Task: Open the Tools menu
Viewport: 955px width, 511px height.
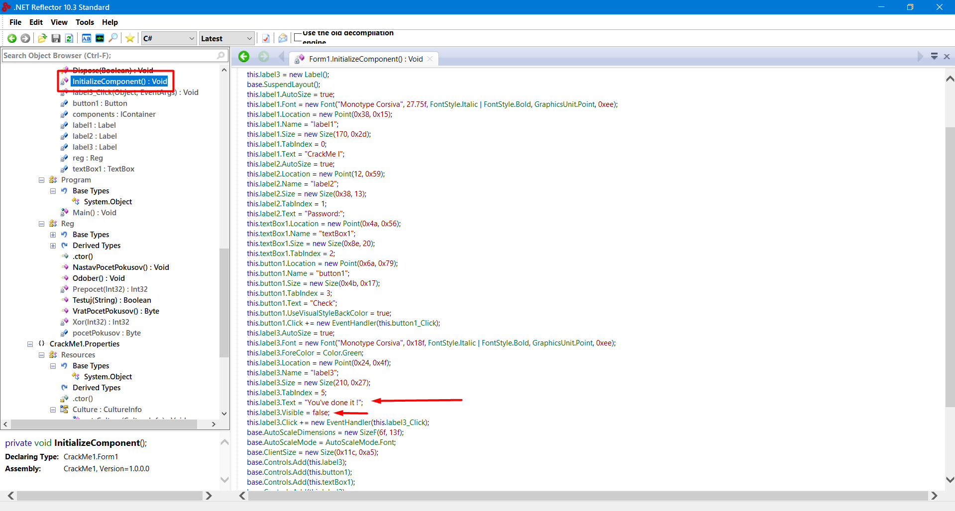Action: pos(85,22)
